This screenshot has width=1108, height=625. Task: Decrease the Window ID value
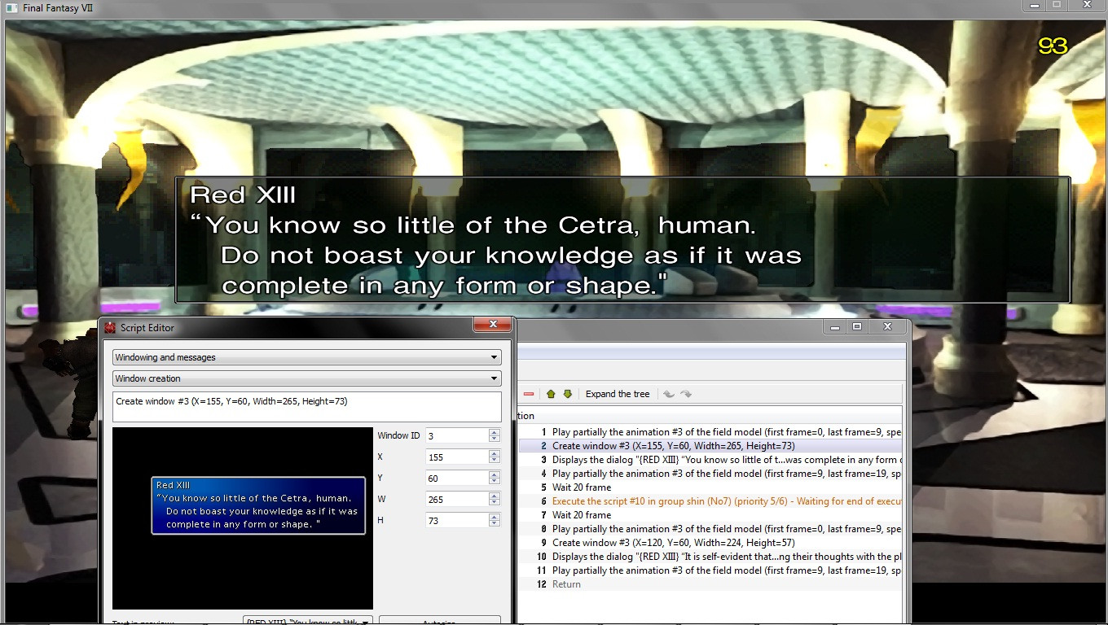point(494,439)
